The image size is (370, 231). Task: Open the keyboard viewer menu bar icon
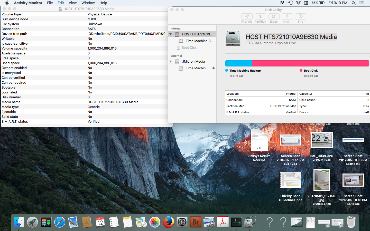[306, 3]
